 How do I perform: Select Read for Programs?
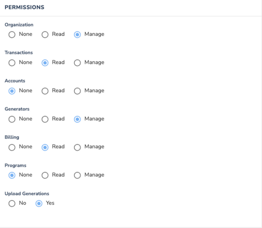pos(45,175)
